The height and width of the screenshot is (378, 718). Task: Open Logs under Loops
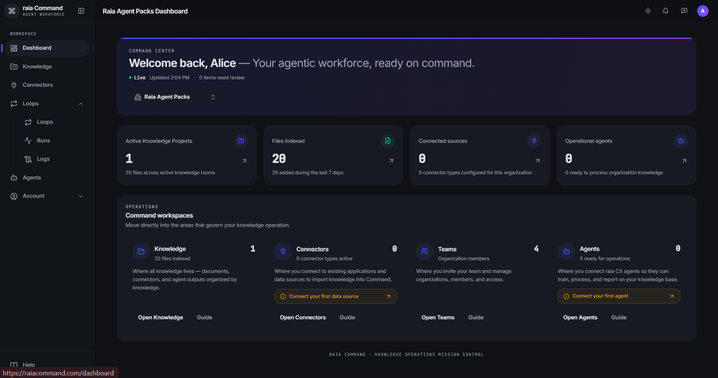tap(54, 159)
